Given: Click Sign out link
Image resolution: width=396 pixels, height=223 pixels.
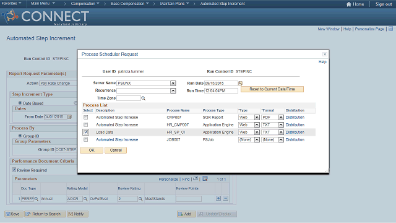Looking at the screenshot, I should click(x=384, y=4).
